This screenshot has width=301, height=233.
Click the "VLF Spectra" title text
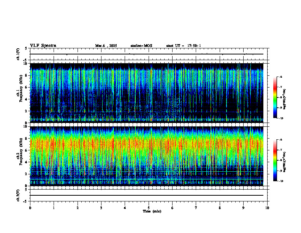click(x=43, y=46)
